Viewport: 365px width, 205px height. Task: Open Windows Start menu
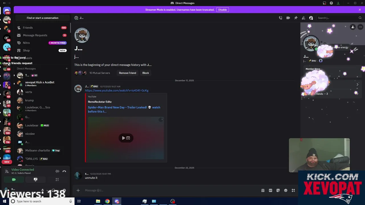coord(5,201)
